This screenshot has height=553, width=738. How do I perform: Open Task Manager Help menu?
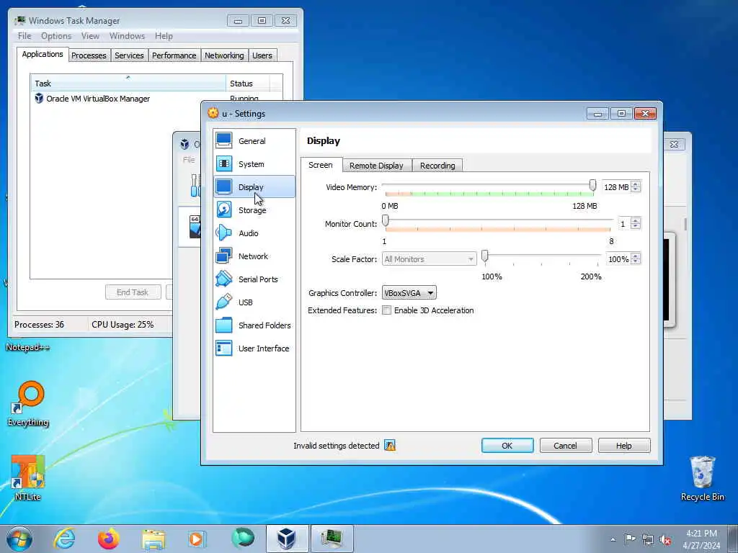[164, 36]
